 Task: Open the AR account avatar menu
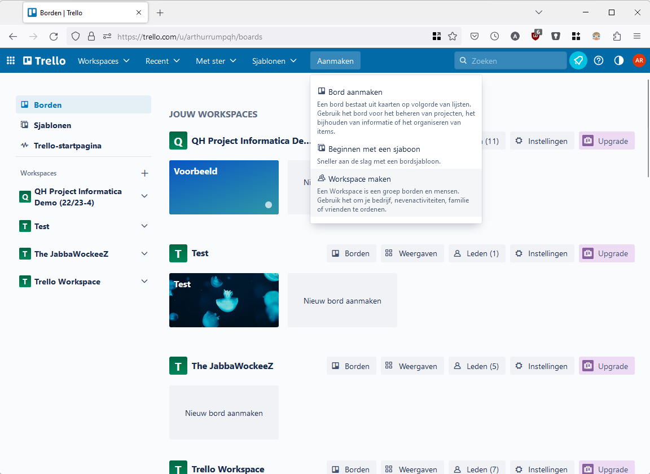click(x=639, y=61)
